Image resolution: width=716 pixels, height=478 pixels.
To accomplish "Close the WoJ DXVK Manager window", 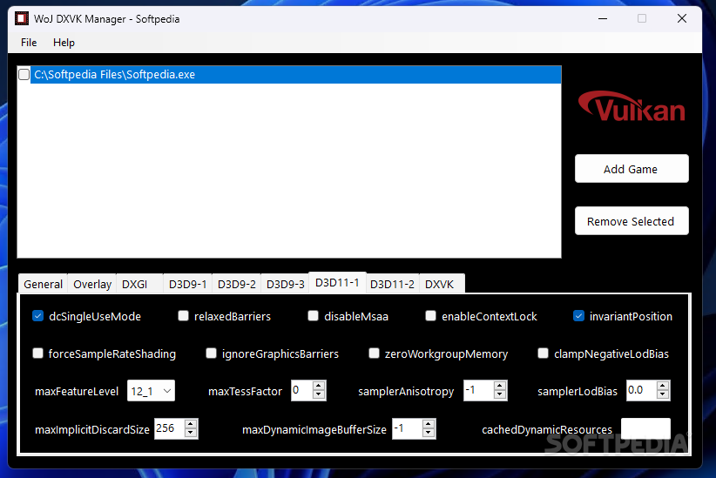I will click(682, 18).
